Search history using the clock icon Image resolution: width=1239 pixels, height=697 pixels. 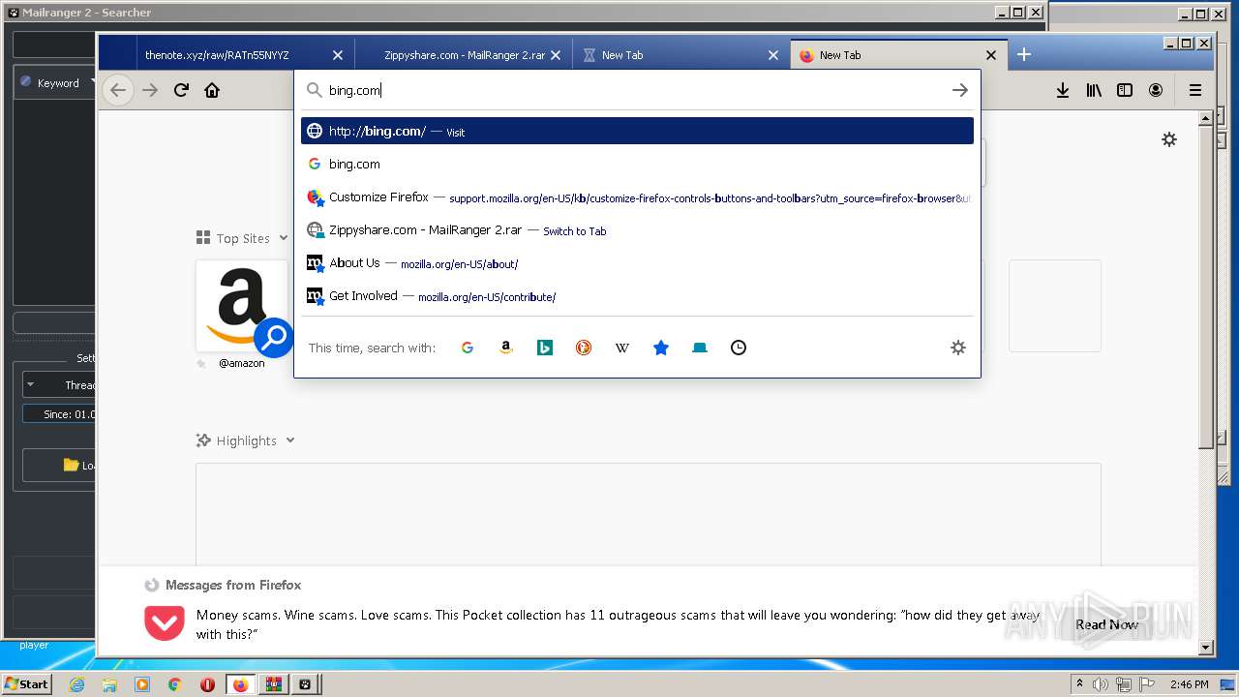(x=739, y=348)
